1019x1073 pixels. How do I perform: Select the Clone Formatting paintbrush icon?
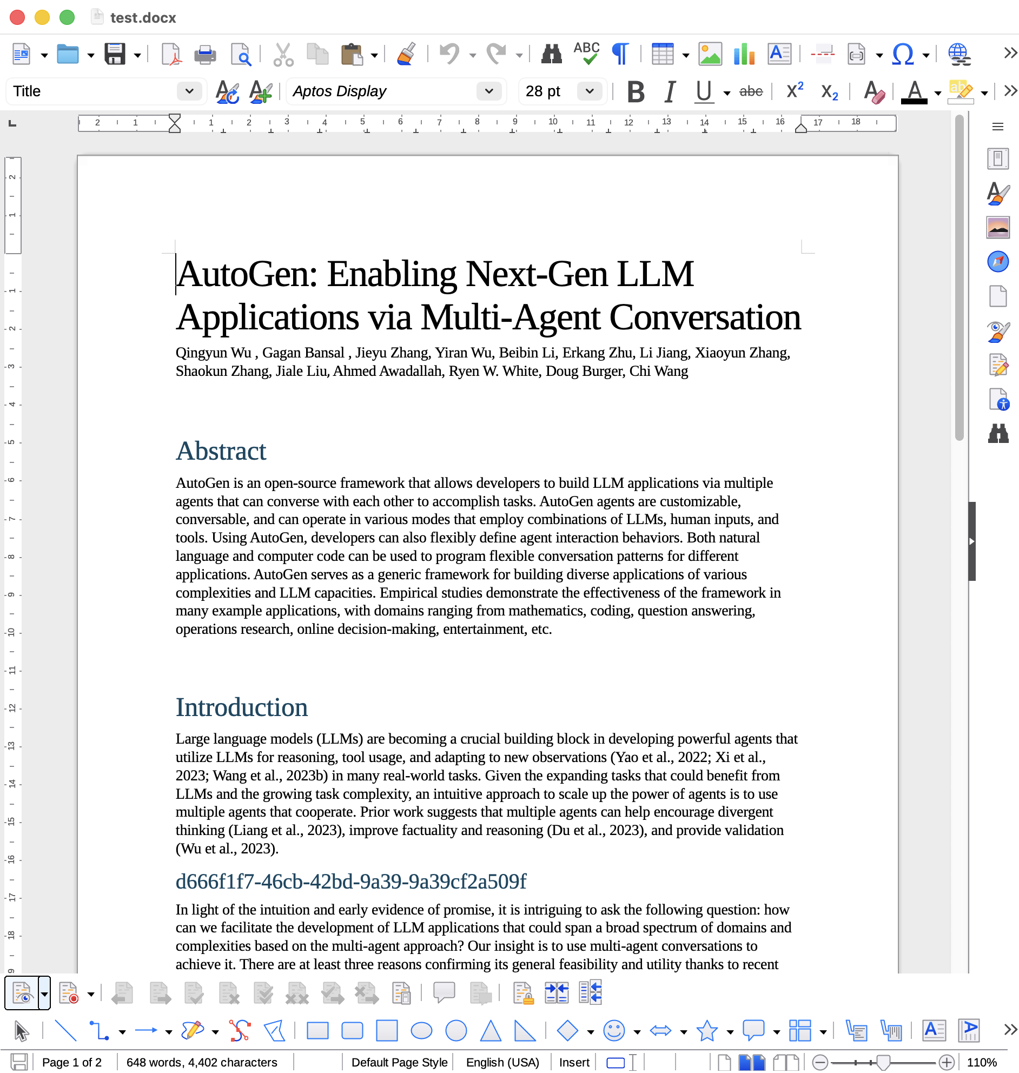click(x=406, y=54)
